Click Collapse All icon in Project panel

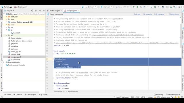(36, 11)
